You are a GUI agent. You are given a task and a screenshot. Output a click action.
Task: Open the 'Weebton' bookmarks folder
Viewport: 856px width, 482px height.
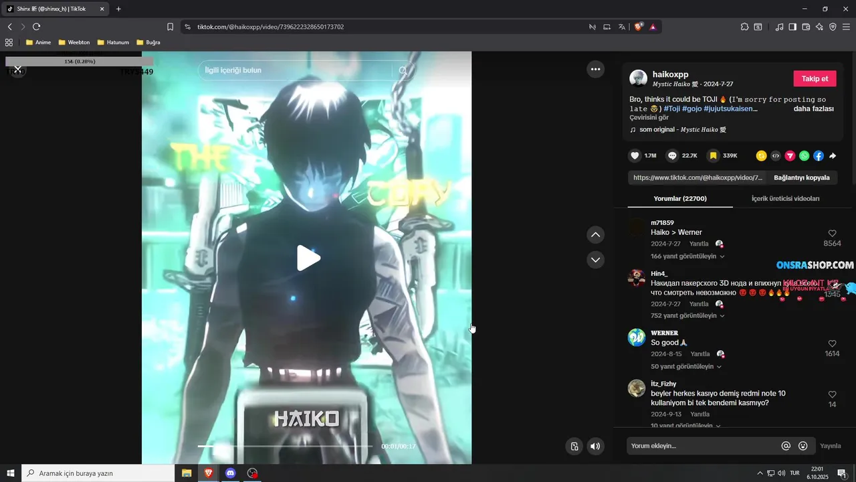tap(74, 42)
